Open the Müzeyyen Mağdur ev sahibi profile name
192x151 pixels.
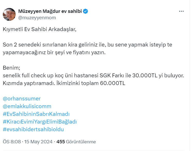(x=50, y=11)
